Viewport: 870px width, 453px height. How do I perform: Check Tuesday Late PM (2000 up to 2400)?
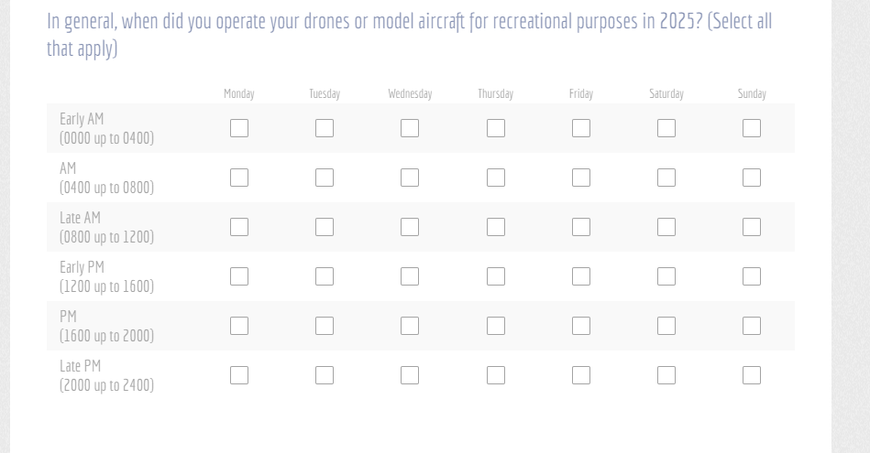point(325,375)
